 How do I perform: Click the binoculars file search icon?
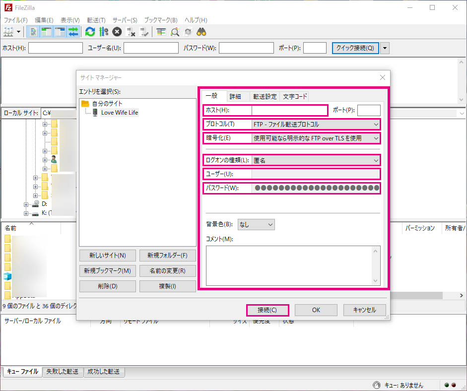(x=201, y=32)
